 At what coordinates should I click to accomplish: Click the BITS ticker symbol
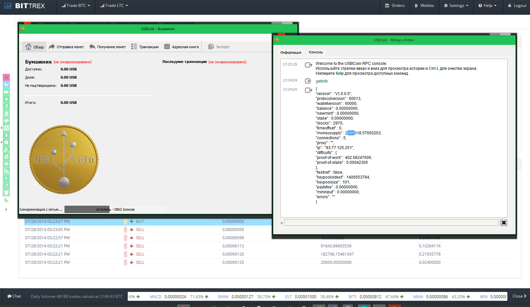[352, 297]
